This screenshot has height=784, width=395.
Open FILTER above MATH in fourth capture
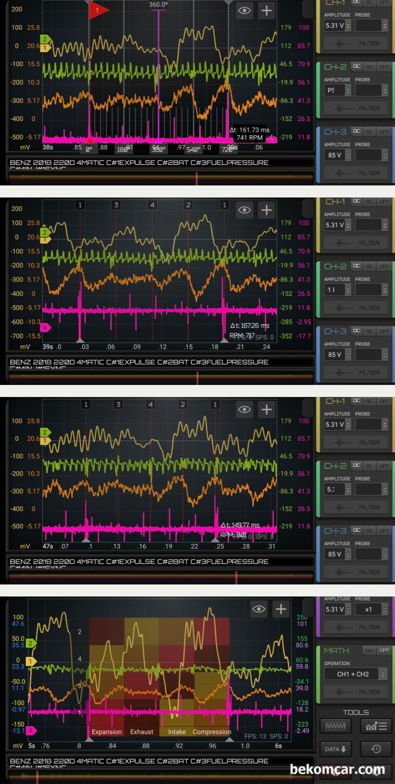click(356, 627)
